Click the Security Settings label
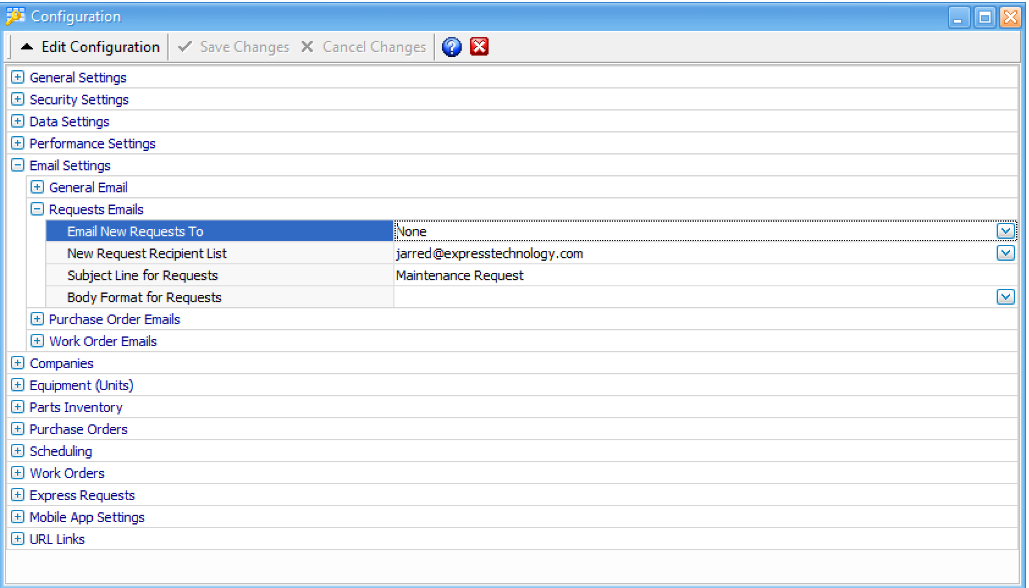1029x588 pixels. [x=79, y=100]
